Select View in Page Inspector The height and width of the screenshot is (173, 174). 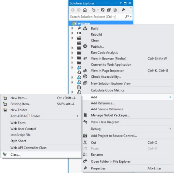tap(128, 71)
